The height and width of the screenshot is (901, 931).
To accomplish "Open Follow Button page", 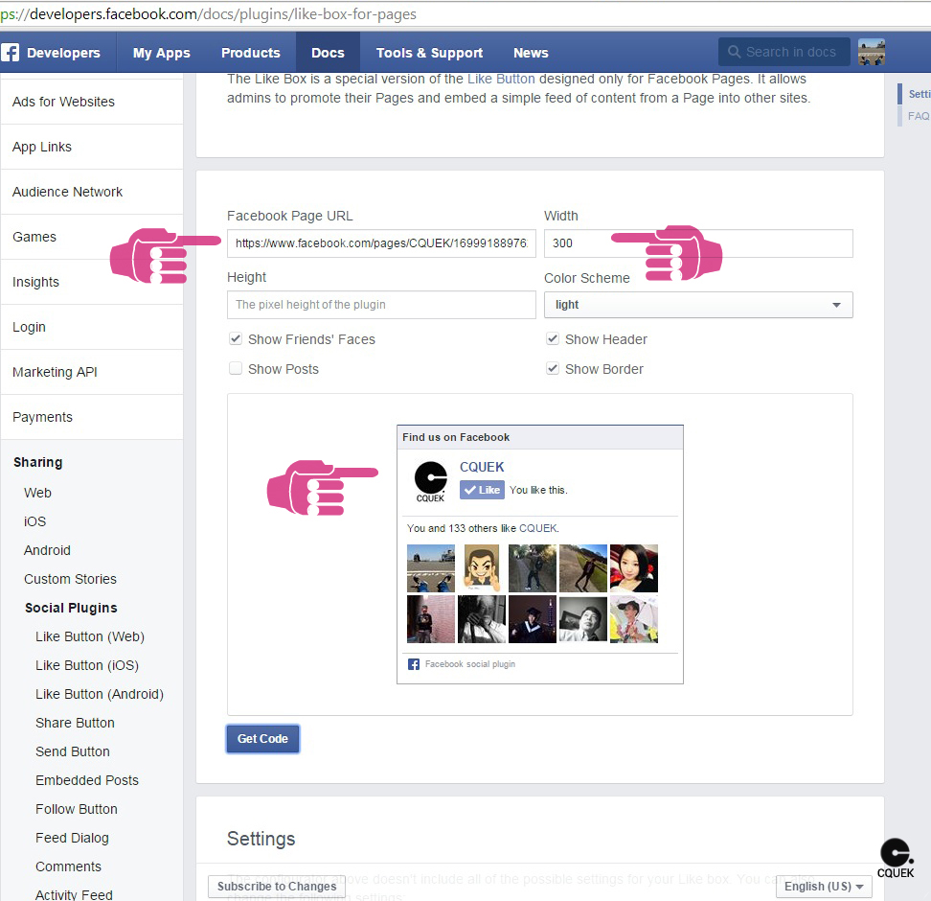I will (x=76, y=809).
